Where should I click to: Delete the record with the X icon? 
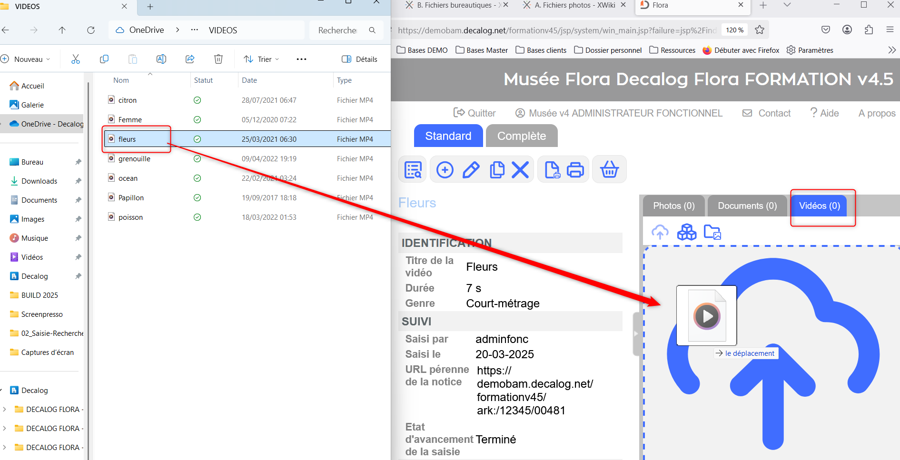click(x=520, y=170)
